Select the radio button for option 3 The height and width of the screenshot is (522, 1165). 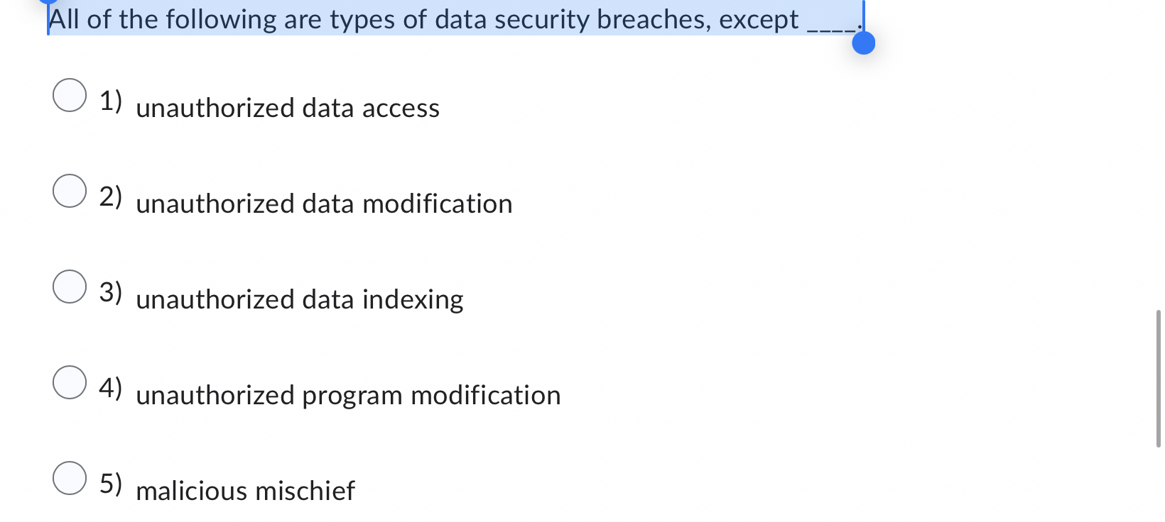point(70,288)
